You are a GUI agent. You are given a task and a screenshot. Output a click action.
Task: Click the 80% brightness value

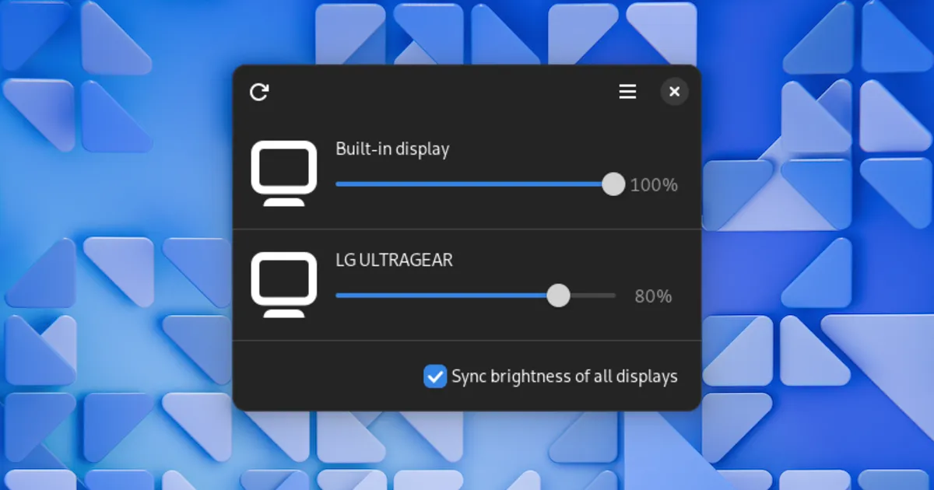point(653,296)
